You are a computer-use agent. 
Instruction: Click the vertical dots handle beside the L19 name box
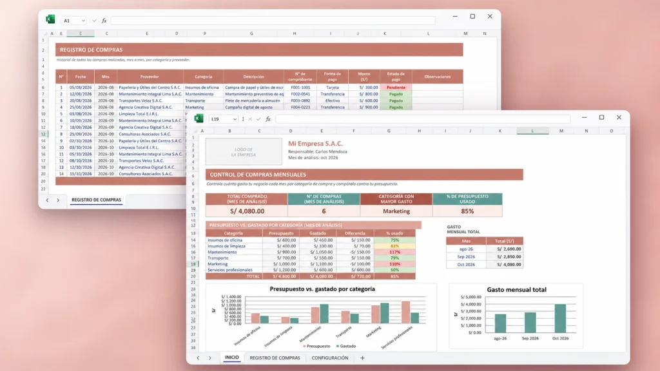tap(243, 119)
